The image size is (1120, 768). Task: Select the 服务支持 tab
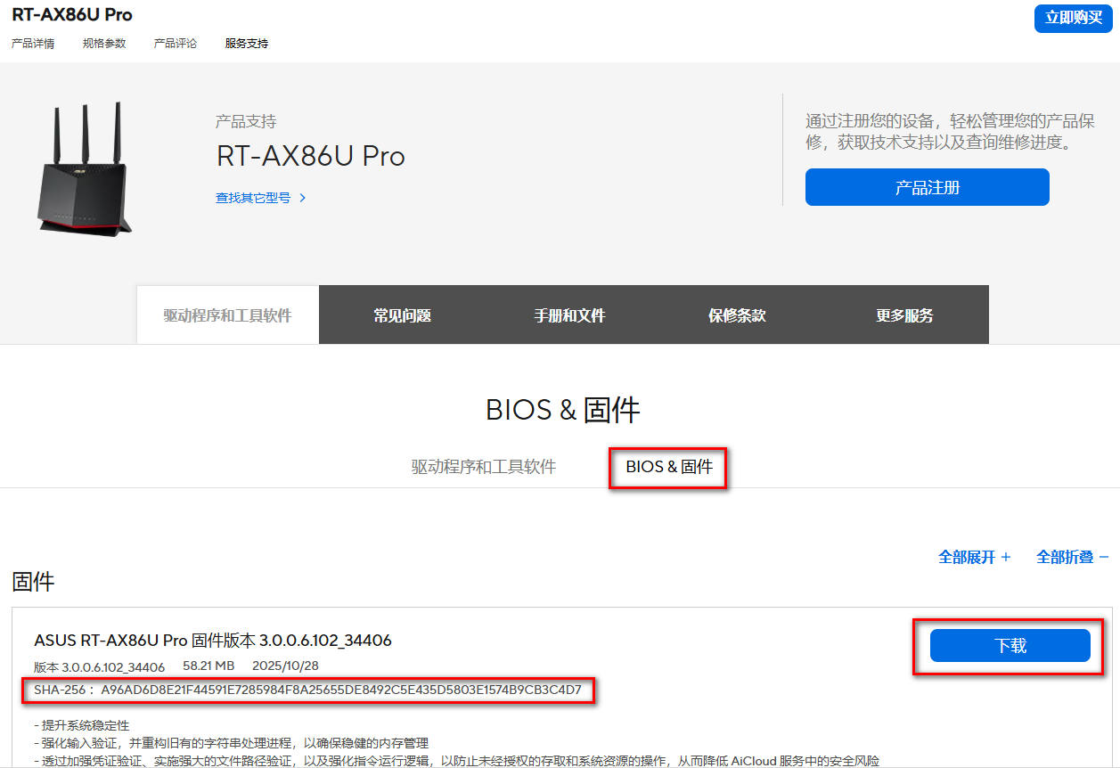pyautogui.click(x=247, y=44)
